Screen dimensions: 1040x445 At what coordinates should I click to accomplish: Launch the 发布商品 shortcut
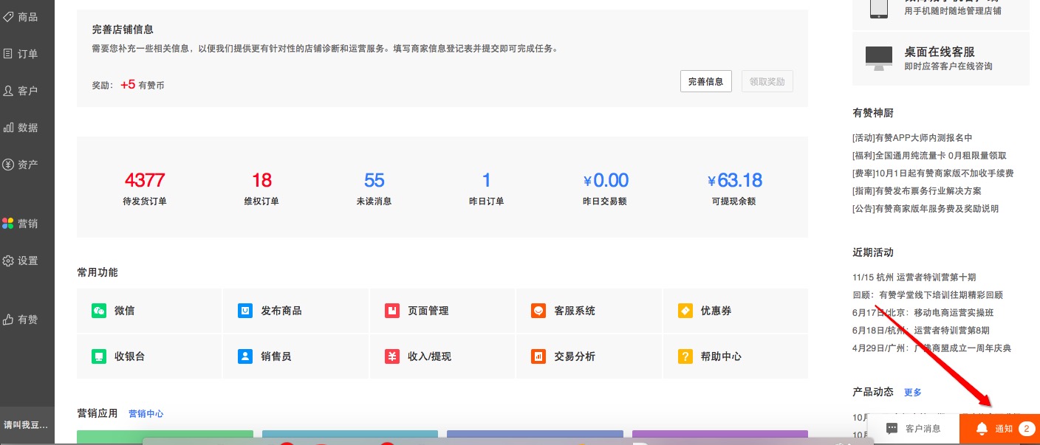[x=295, y=311]
